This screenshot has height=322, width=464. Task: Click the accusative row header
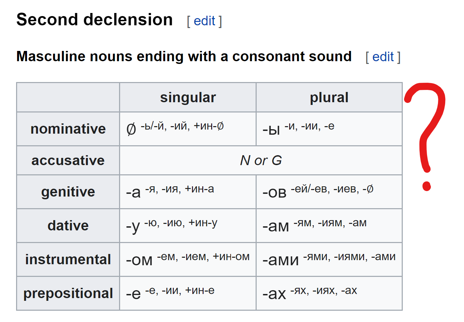click(x=68, y=160)
